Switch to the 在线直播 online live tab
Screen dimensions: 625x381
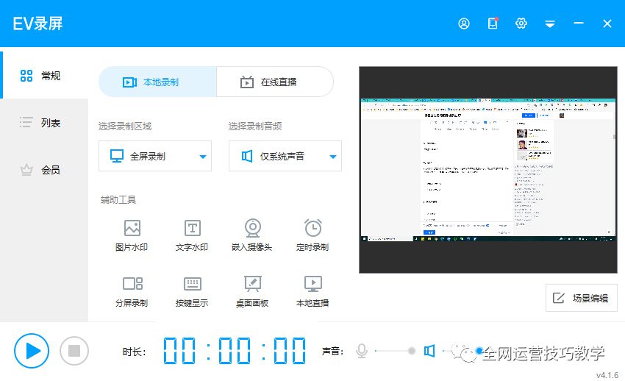(x=275, y=82)
